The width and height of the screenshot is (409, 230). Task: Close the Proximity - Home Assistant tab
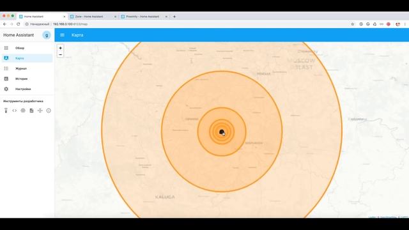[166, 17]
